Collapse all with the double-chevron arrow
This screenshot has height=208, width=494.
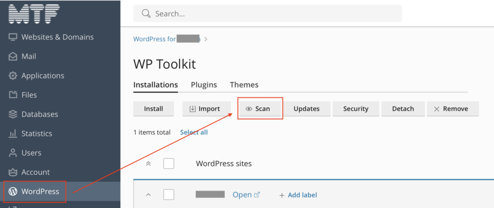149,163
